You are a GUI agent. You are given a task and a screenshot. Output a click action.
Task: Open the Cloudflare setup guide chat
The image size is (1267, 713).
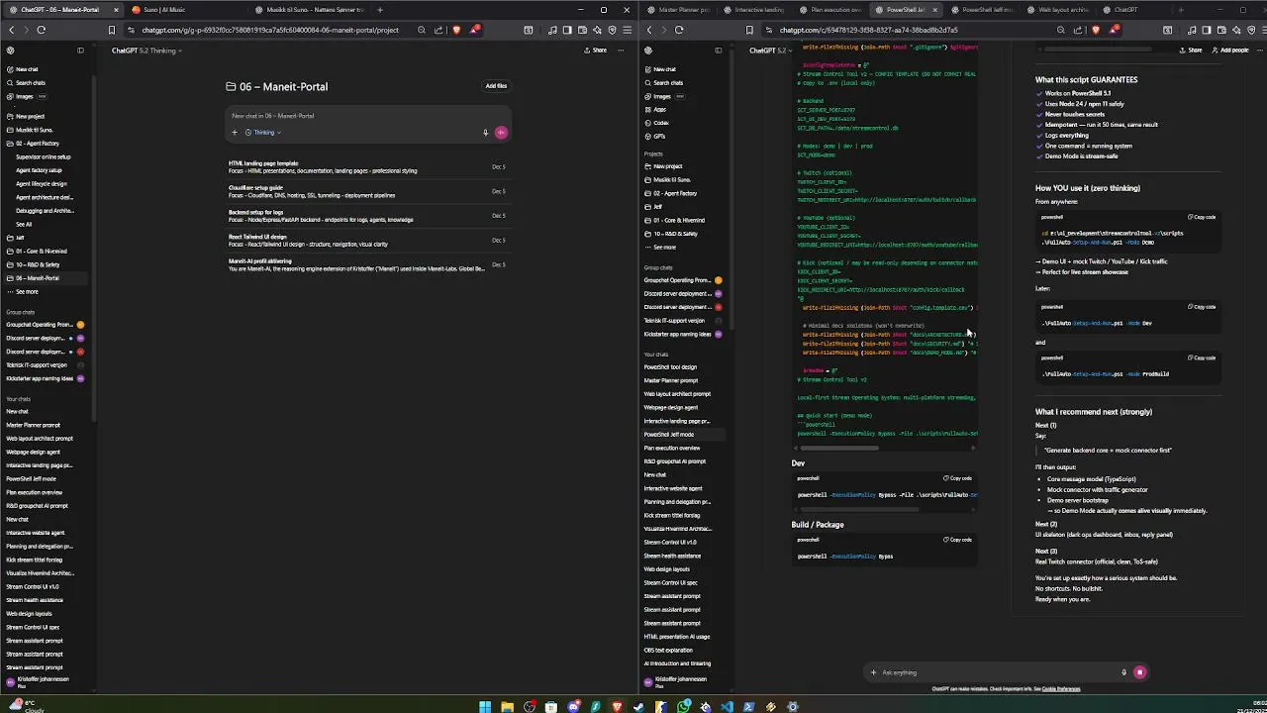click(x=367, y=191)
